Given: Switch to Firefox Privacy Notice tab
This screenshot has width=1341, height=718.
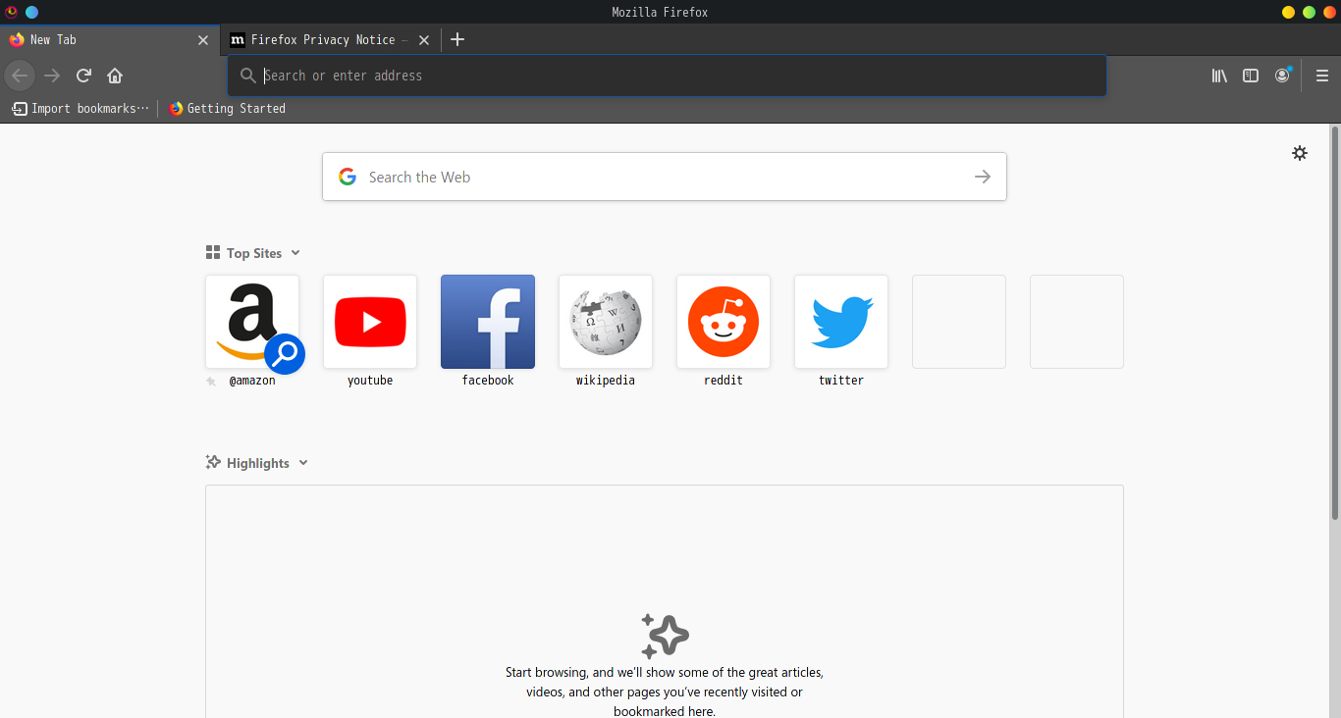Looking at the screenshot, I should click(331, 40).
